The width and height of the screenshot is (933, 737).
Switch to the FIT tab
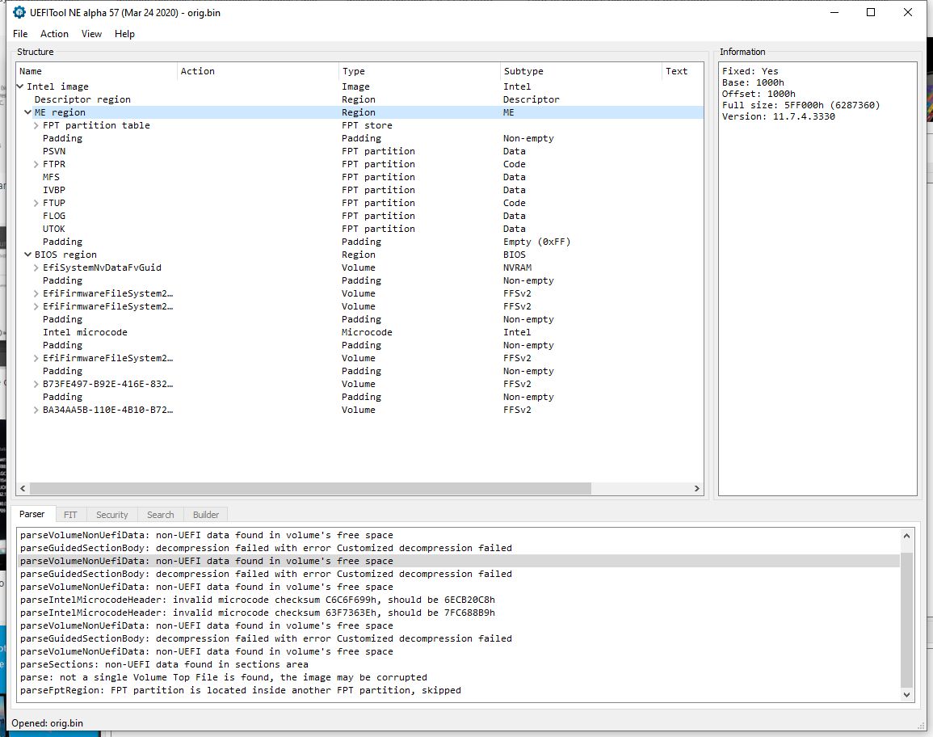(x=70, y=515)
